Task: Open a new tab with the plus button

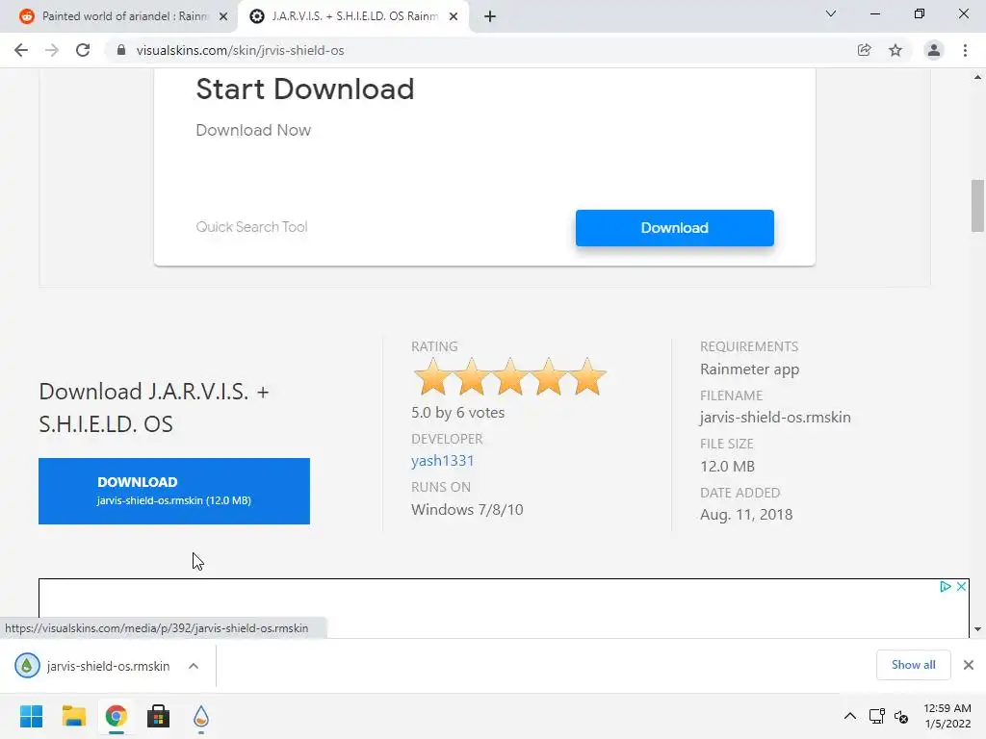Action: point(490,16)
